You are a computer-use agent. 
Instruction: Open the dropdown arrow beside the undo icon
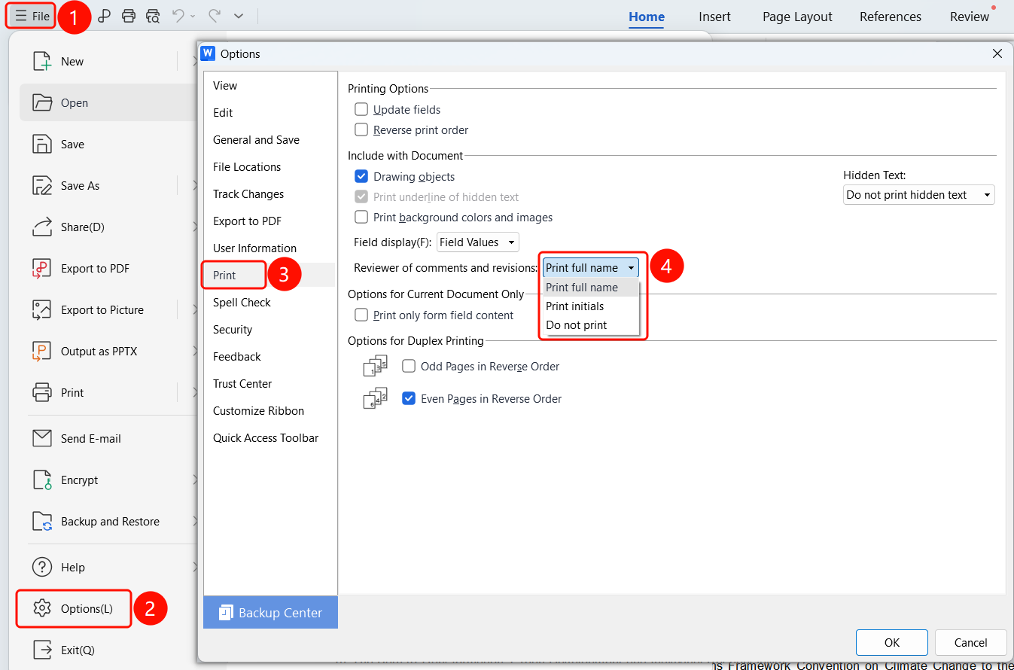(x=193, y=16)
